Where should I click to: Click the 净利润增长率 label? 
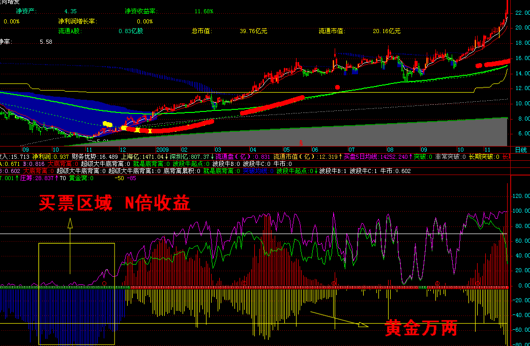tap(78, 21)
